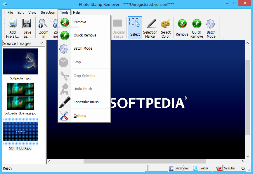Click the Twitter bird icon in status bar
The height and width of the screenshot is (174, 253).
point(195,168)
